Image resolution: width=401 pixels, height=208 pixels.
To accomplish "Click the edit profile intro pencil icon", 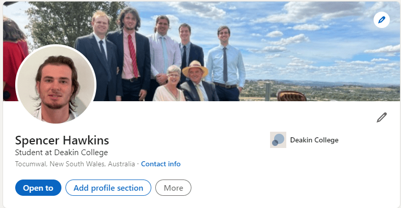I will 382,118.
